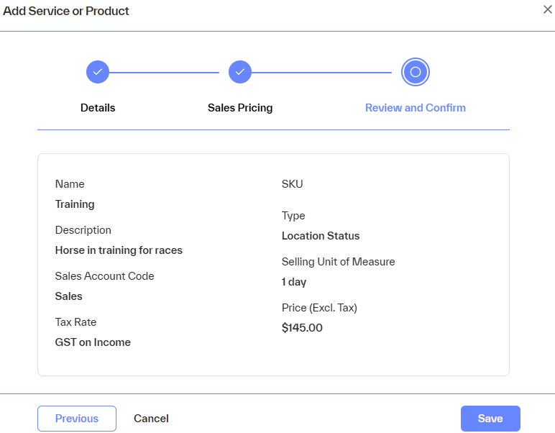Click the Details step checkmark circle
The height and width of the screenshot is (433, 555).
(98, 72)
